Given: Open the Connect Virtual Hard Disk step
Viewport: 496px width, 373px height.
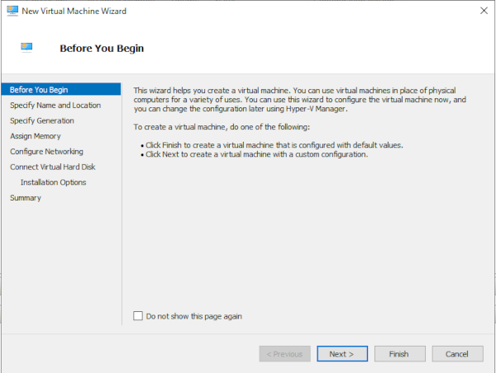Looking at the screenshot, I should pyautogui.click(x=54, y=167).
